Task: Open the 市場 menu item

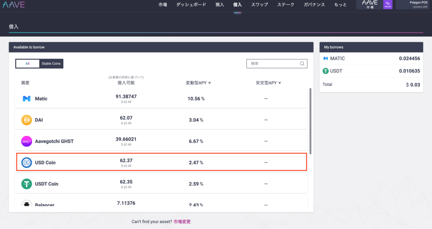Action: click(x=162, y=5)
